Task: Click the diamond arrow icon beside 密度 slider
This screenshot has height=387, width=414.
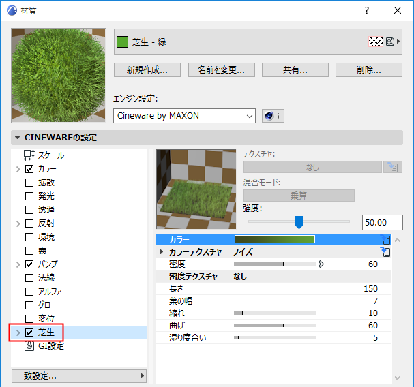Action: [x=321, y=264]
